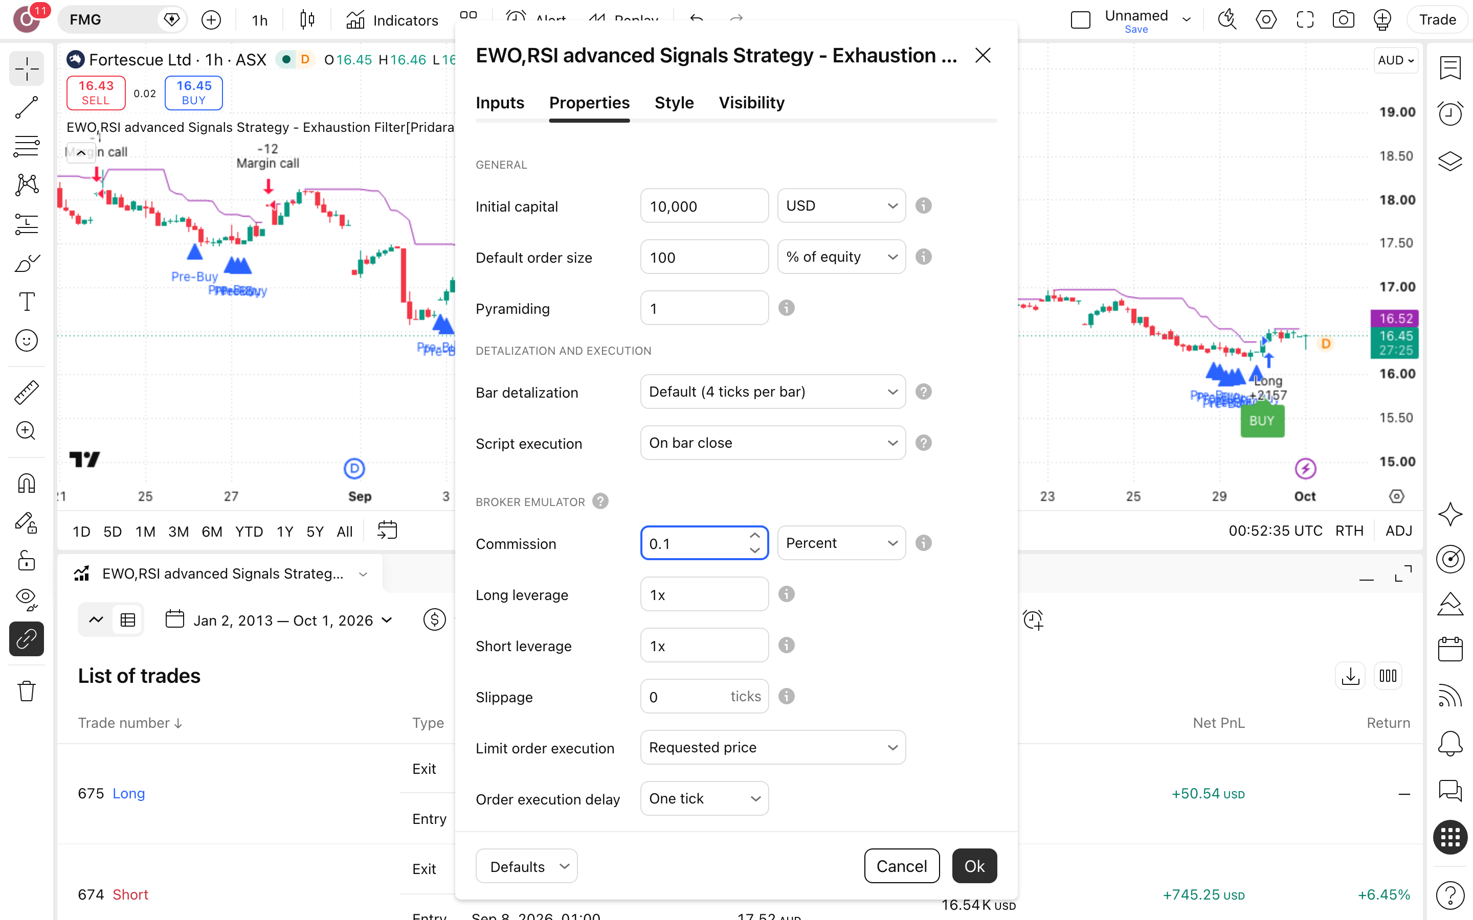Click the Pyramiding input field
Image resolution: width=1473 pixels, height=920 pixels.
[704, 308]
